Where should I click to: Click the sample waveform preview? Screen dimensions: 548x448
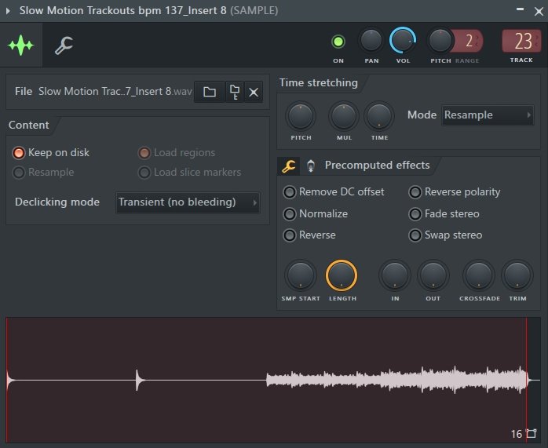(273, 380)
